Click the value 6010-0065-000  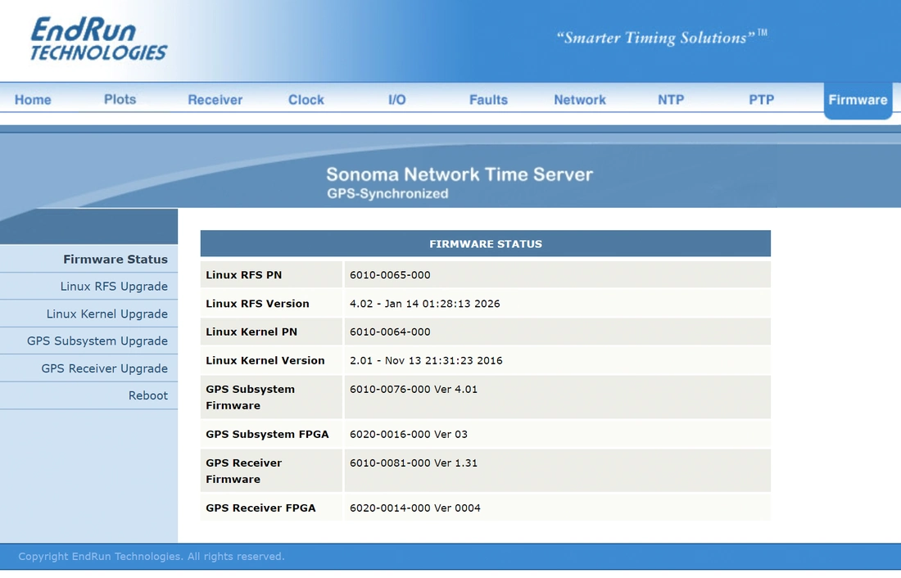[390, 274]
